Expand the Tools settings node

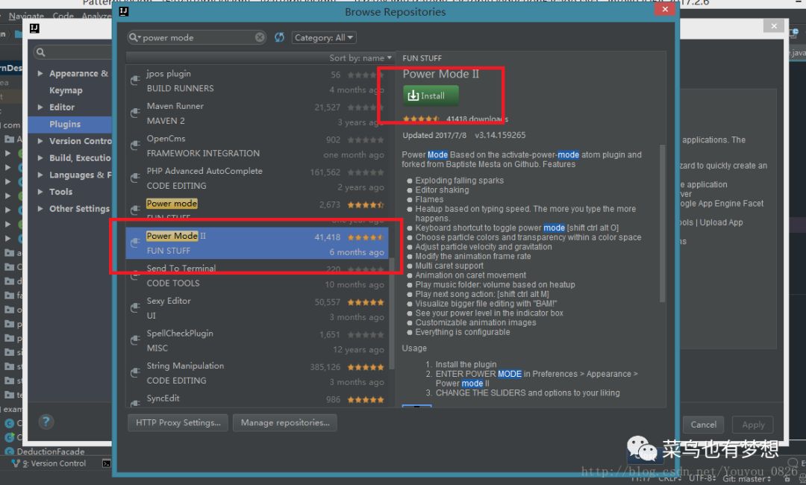[x=40, y=192]
